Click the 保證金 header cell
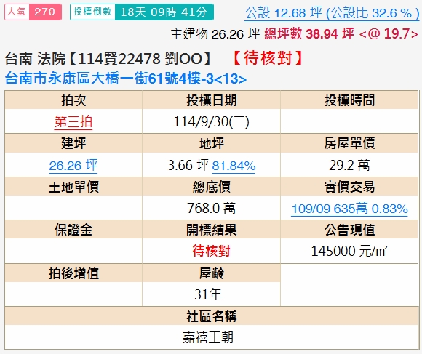Image resolution: width=422 pixels, height=354 pixels. pyautogui.click(x=73, y=230)
